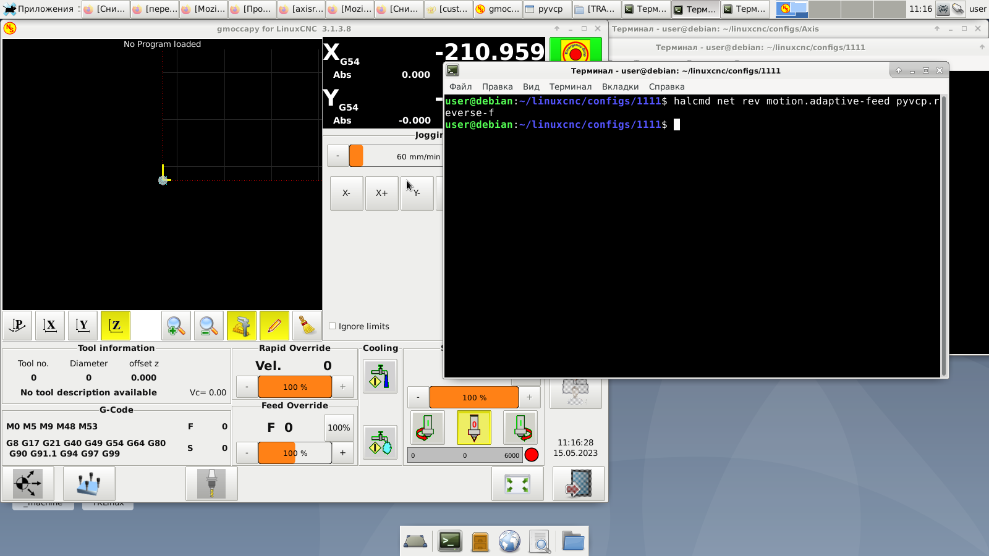
Task: Open the Файл menu in terminal
Action: [x=461, y=86]
